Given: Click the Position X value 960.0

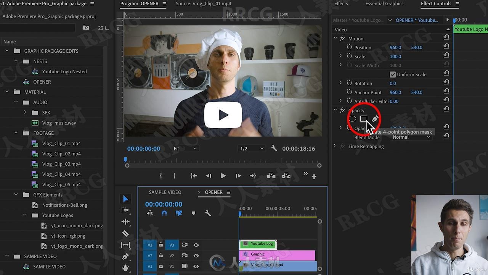Looking at the screenshot, I should click(395, 47).
